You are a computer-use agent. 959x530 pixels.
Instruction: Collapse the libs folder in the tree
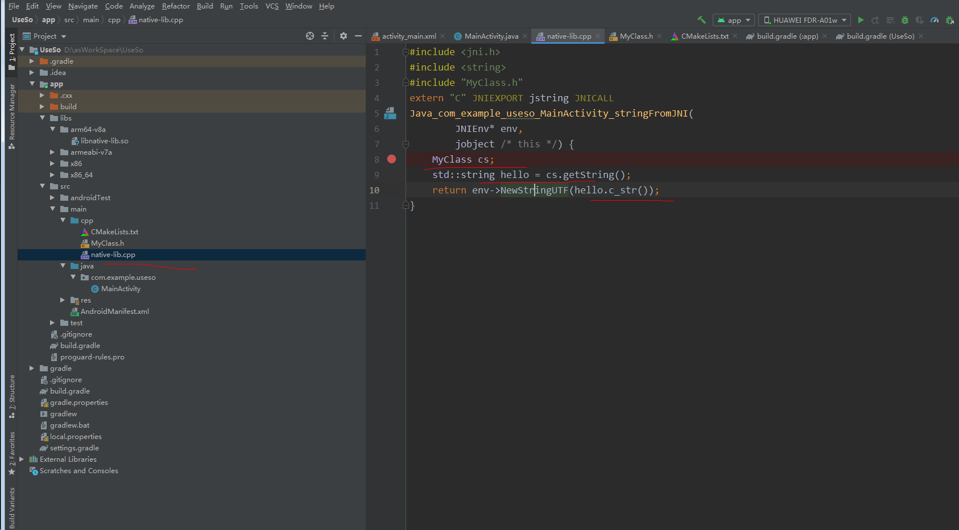click(43, 118)
